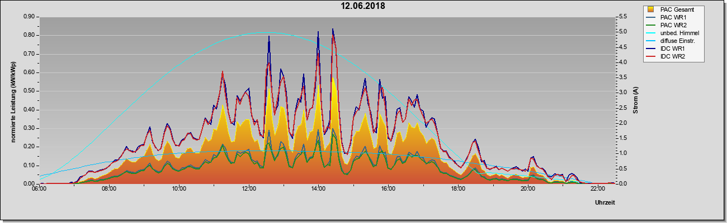Viewport: 727px width, 223px height.
Task: Click the Uhrzeit axis label
Action: (x=605, y=203)
